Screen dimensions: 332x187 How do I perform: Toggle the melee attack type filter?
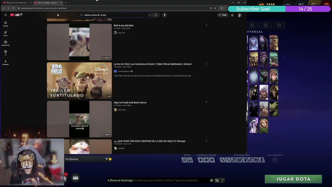pyautogui.click(x=184, y=160)
